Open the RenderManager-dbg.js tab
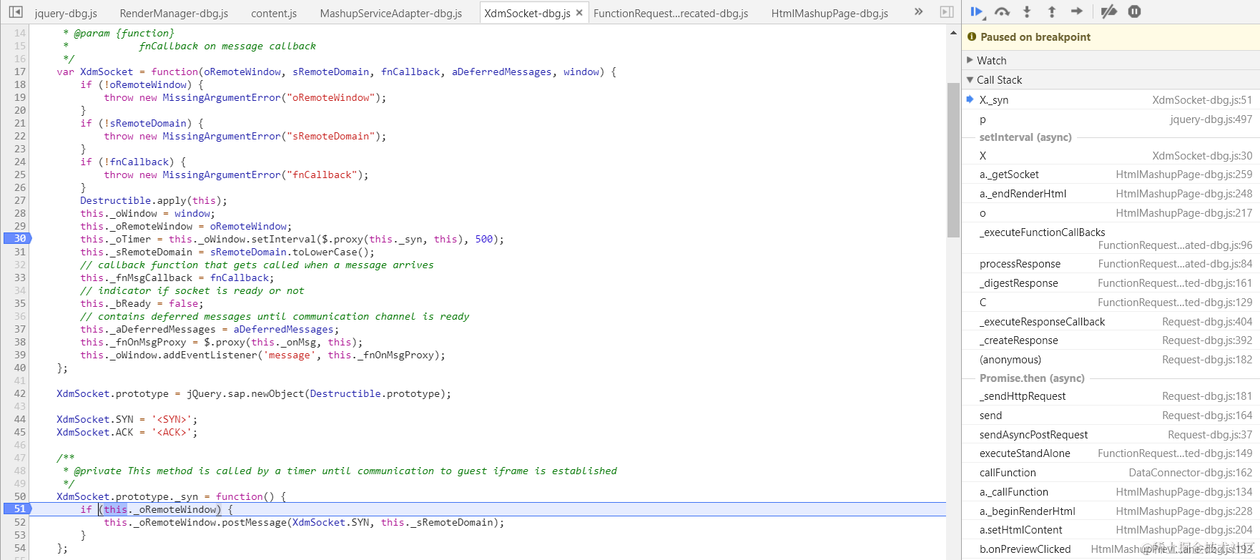The image size is (1260, 560). coord(174,14)
